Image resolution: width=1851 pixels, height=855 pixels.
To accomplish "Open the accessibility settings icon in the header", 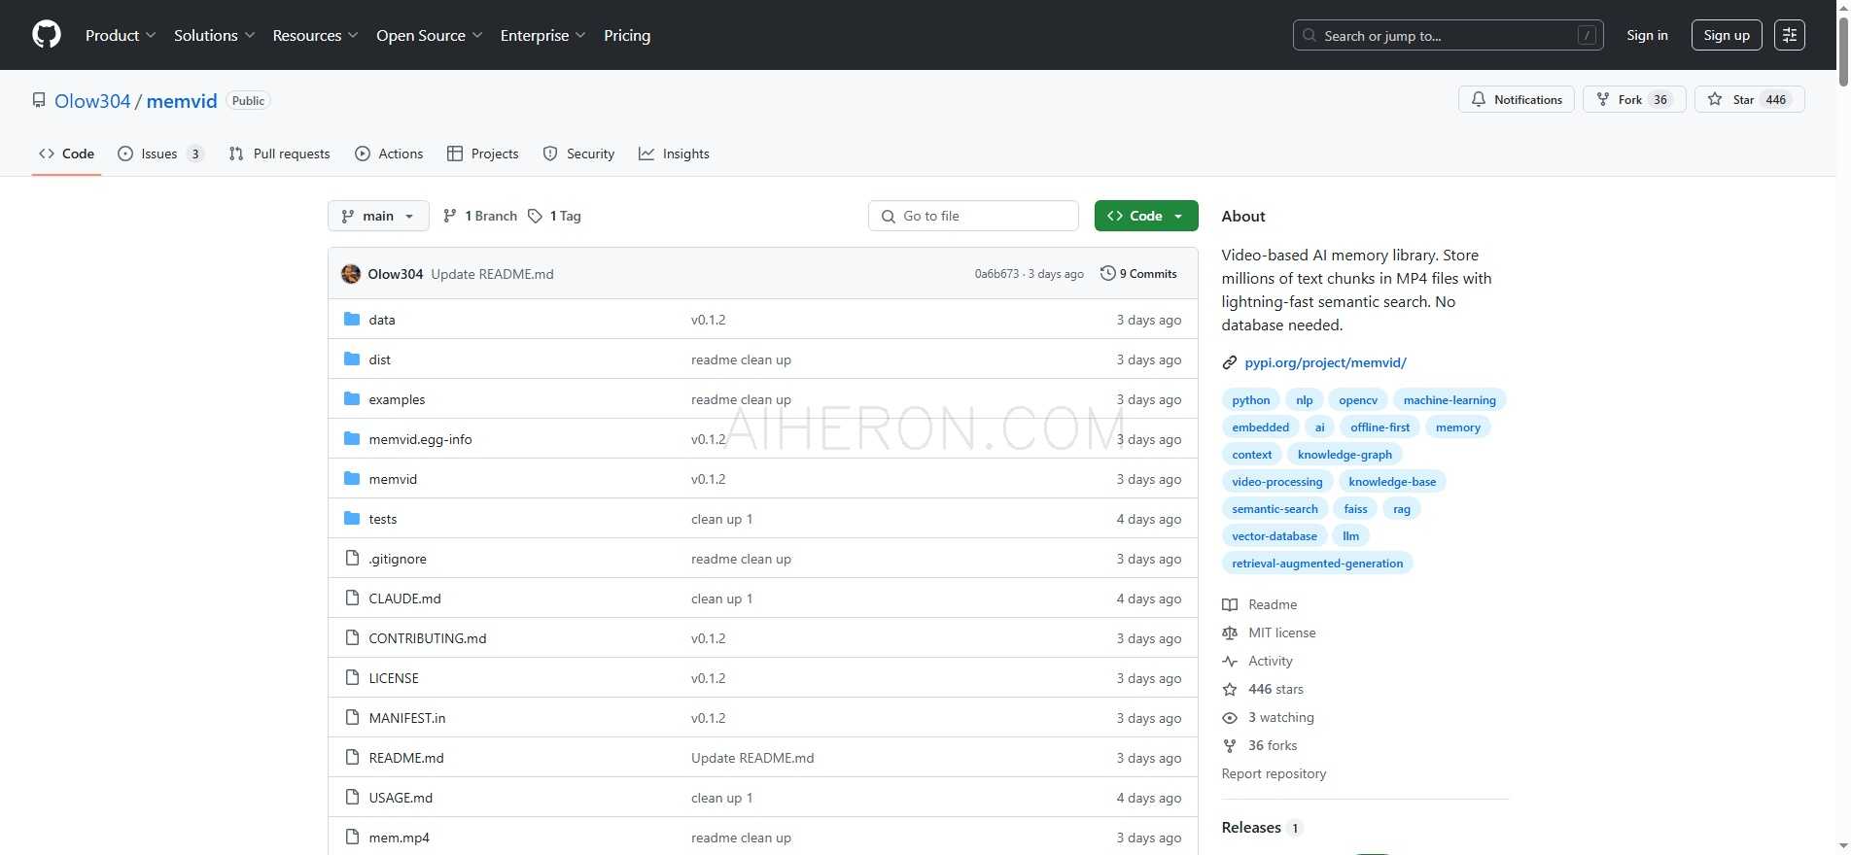I will point(1790,35).
